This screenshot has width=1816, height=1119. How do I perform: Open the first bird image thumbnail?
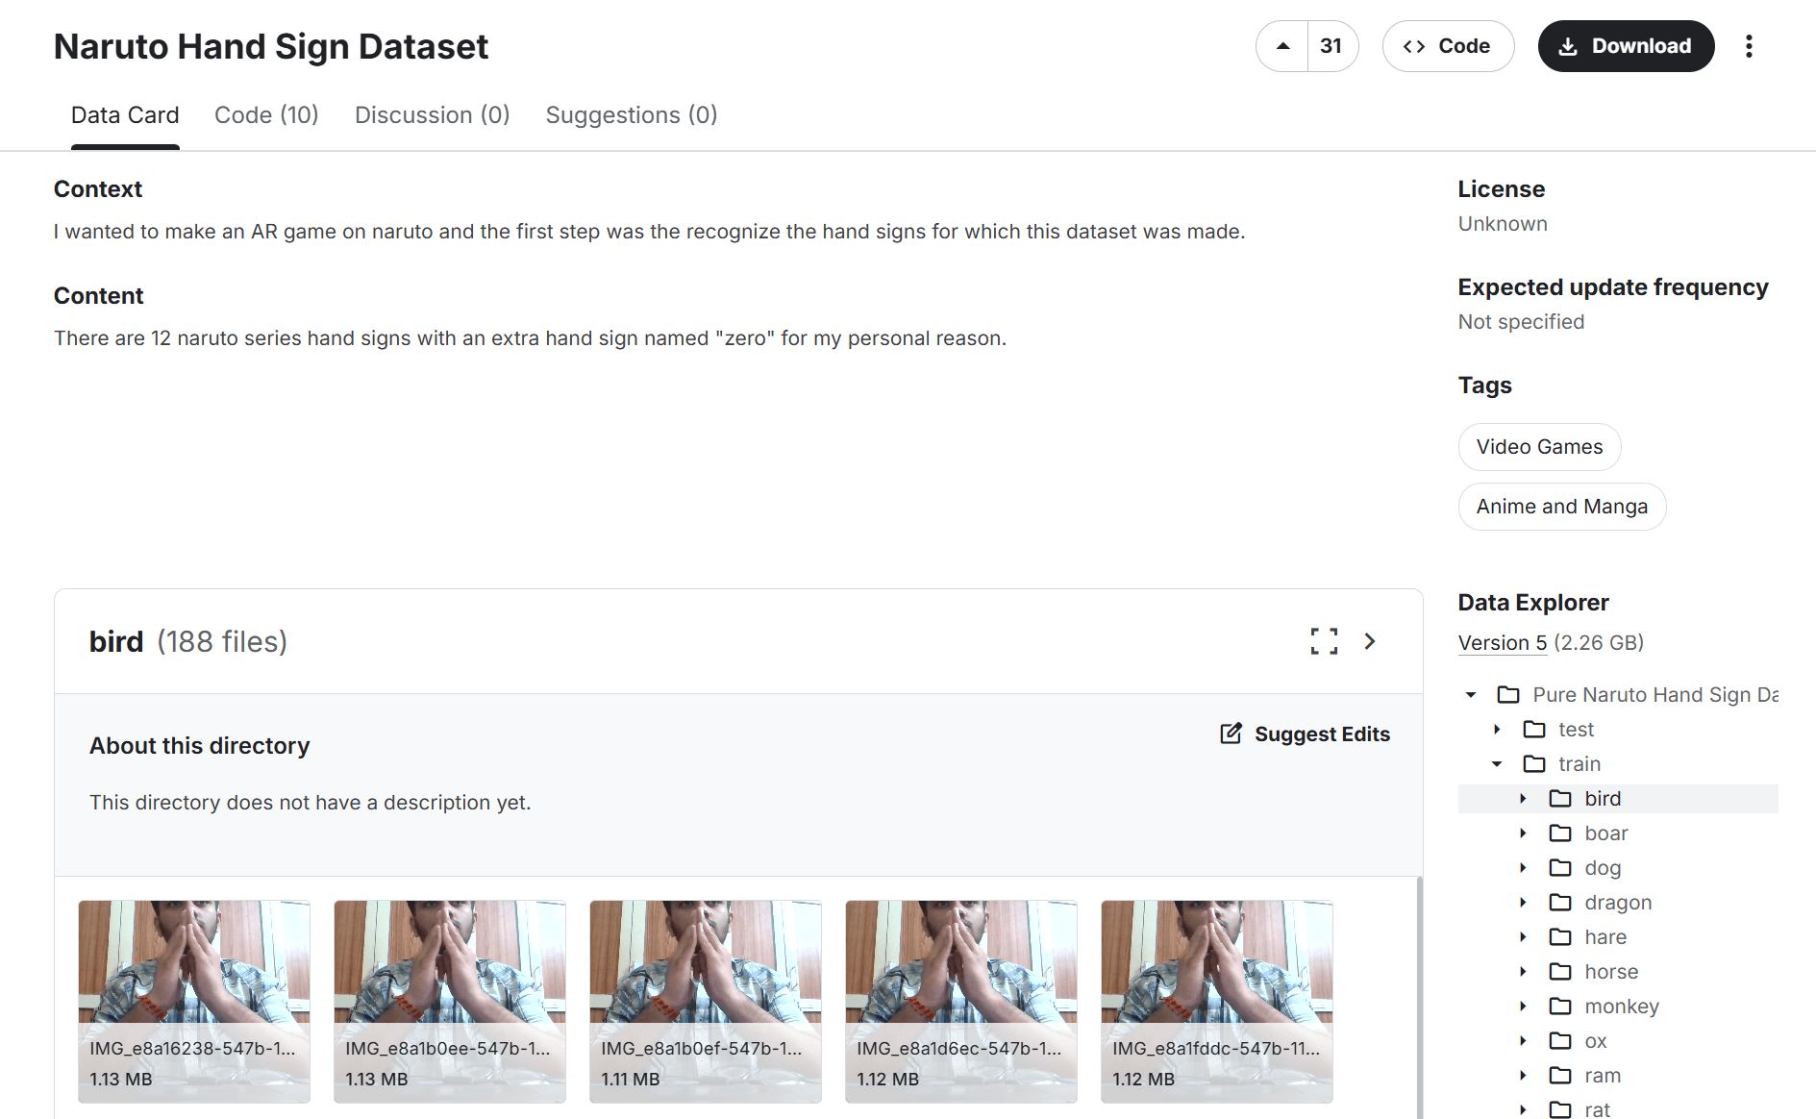click(x=194, y=962)
